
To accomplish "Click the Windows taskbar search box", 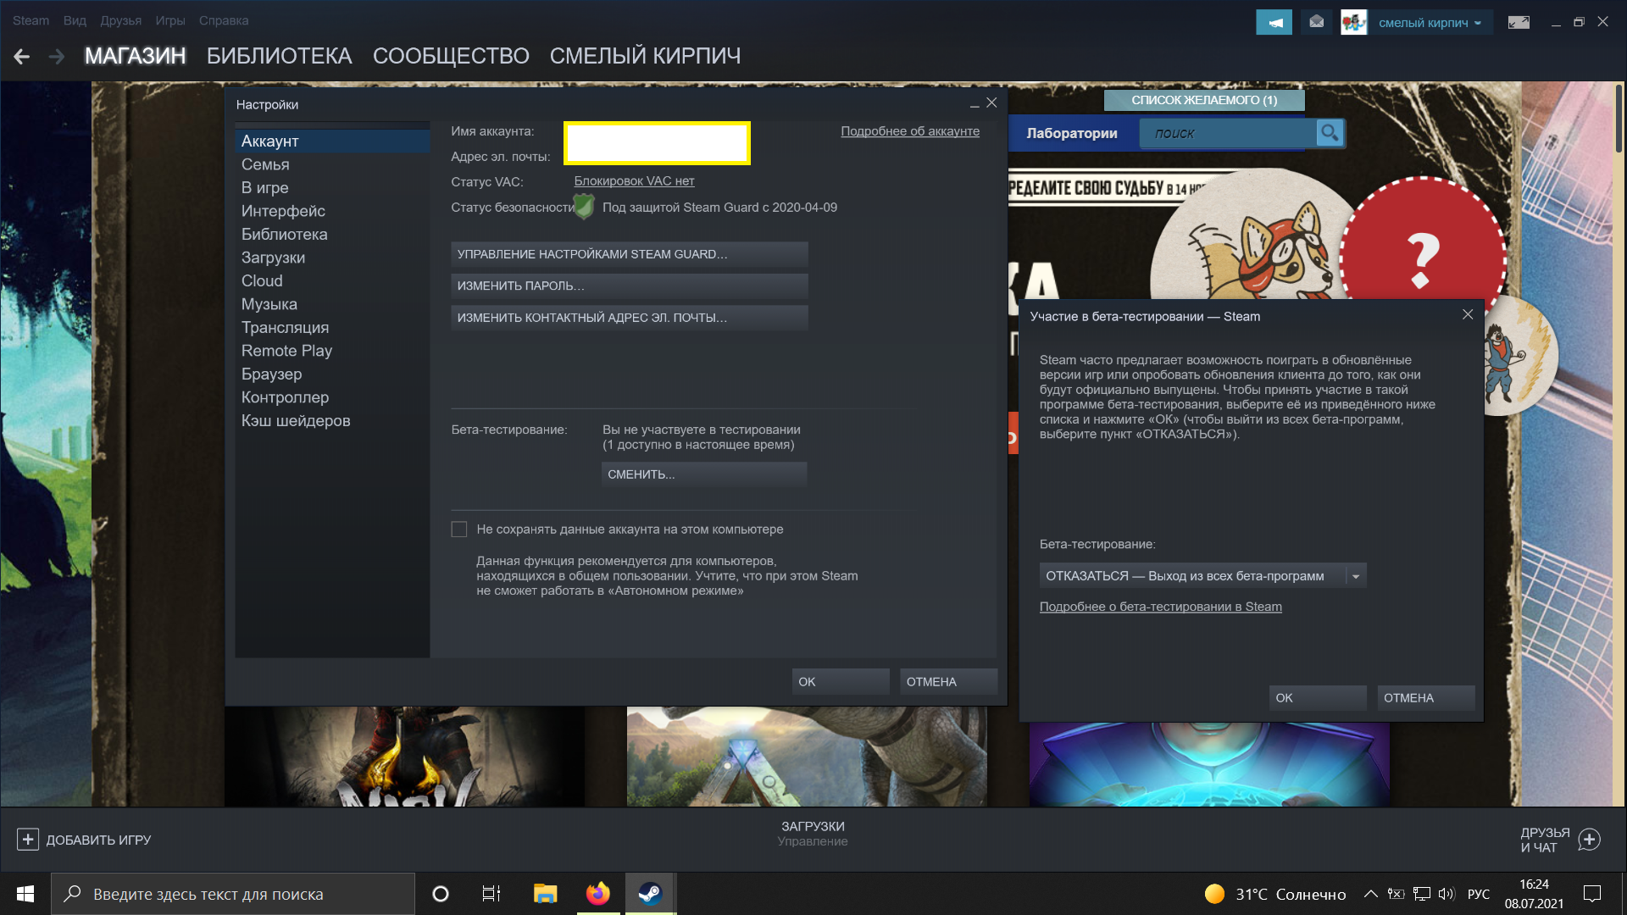I will click(233, 894).
